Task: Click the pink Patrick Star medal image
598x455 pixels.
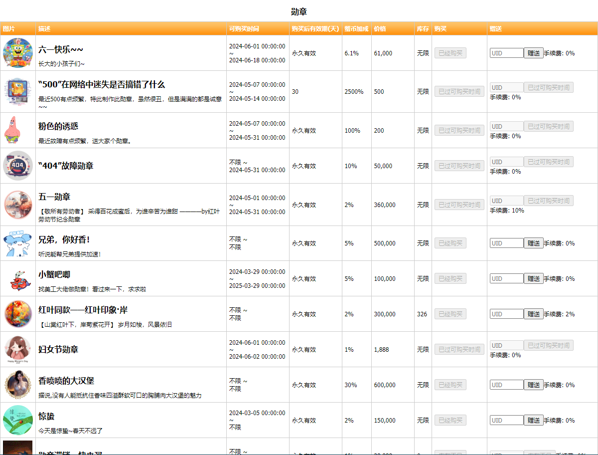Action: click(x=13, y=130)
